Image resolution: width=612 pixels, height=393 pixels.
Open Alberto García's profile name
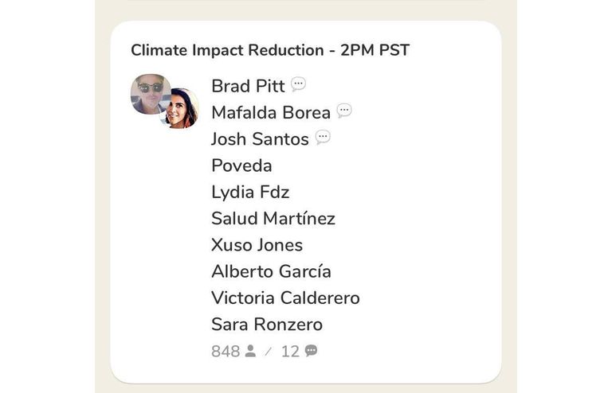point(271,271)
